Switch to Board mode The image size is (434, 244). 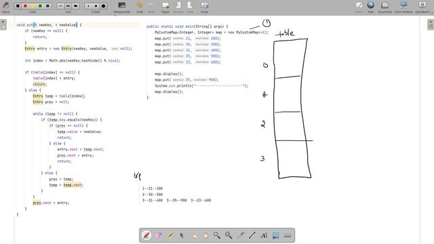(359, 7)
